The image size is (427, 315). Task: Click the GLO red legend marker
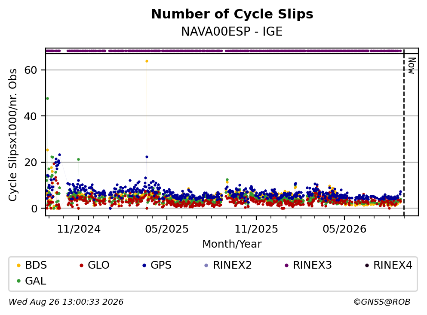[81, 265]
